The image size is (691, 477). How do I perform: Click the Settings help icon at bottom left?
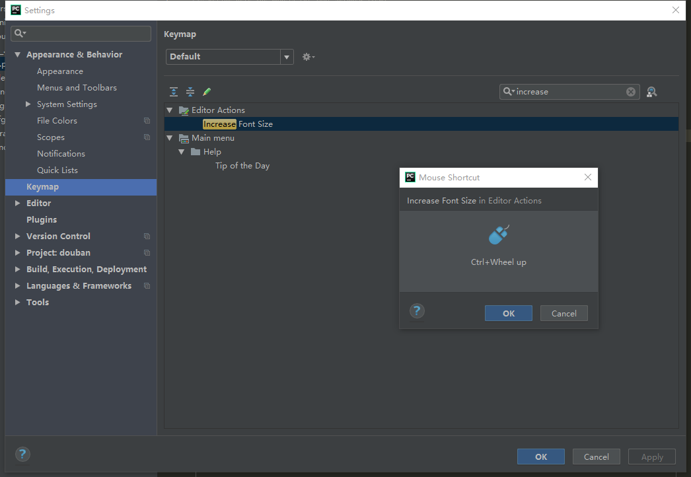click(x=22, y=454)
